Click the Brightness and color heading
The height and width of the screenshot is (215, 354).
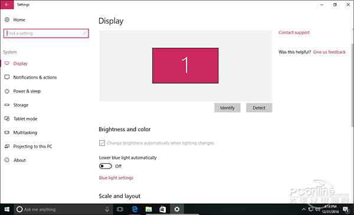tap(124, 130)
